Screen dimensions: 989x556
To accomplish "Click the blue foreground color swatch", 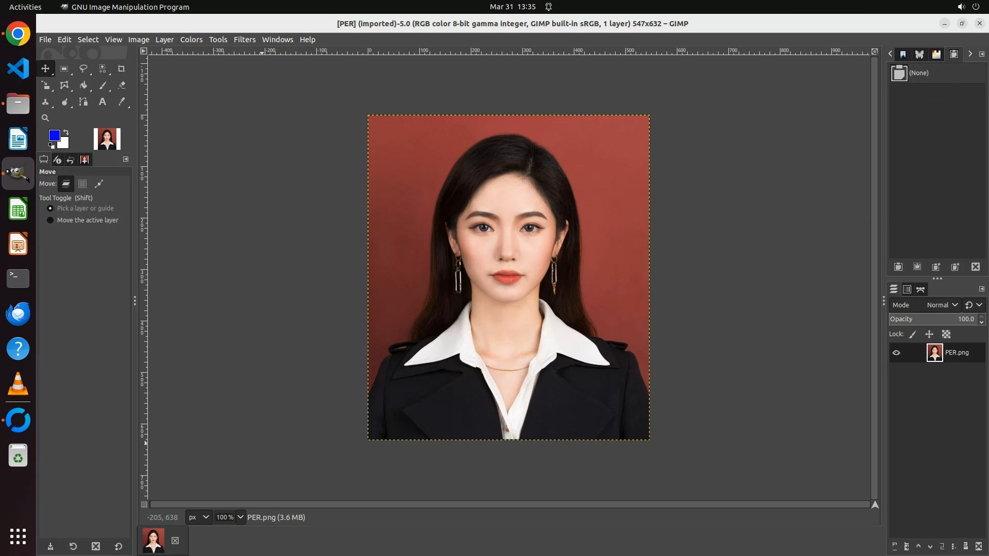I will coord(54,135).
